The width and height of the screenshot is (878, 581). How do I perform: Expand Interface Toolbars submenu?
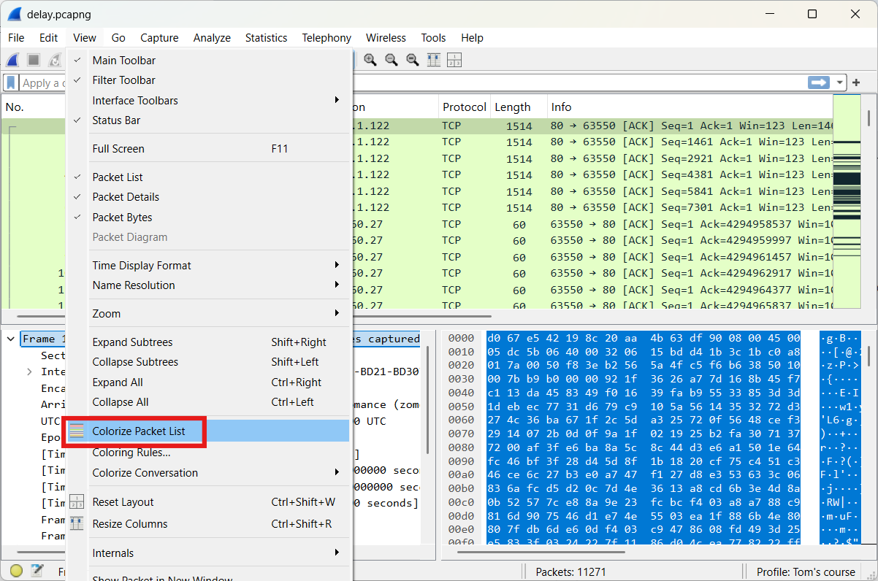(x=337, y=100)
